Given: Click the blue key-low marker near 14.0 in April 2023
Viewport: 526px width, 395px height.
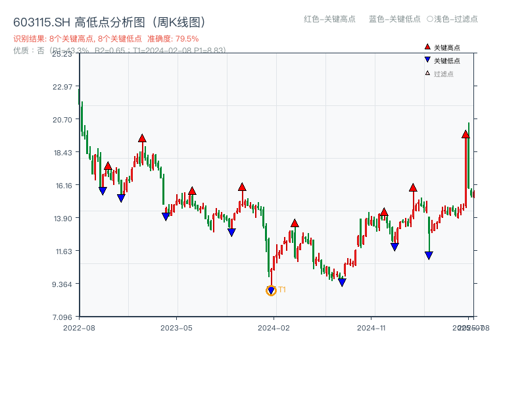Looking at the screenshot, I should click(x=166, y=217).
